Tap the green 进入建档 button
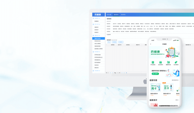This screenshot has width=194, height=113. coord(155,74)
